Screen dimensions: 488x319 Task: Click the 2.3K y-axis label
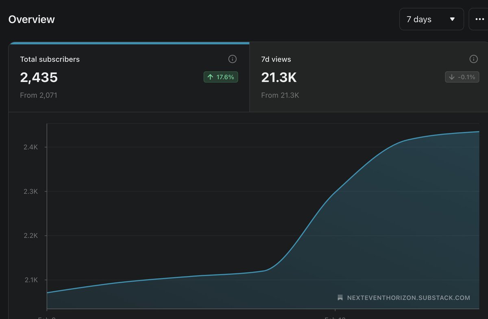point(30,191)
